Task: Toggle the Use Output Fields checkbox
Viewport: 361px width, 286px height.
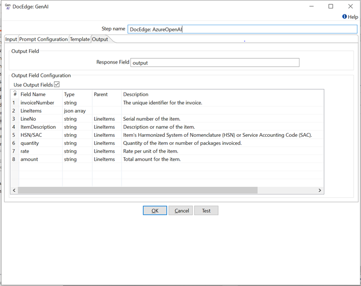Action: [x=57, y=84]
